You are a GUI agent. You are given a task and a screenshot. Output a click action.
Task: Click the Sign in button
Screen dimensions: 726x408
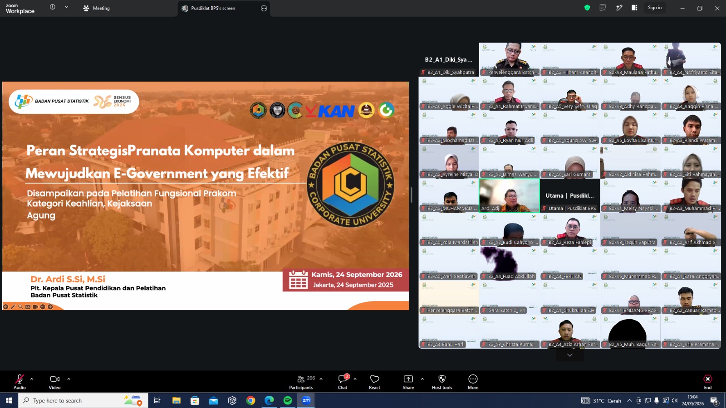click(655, 8)
